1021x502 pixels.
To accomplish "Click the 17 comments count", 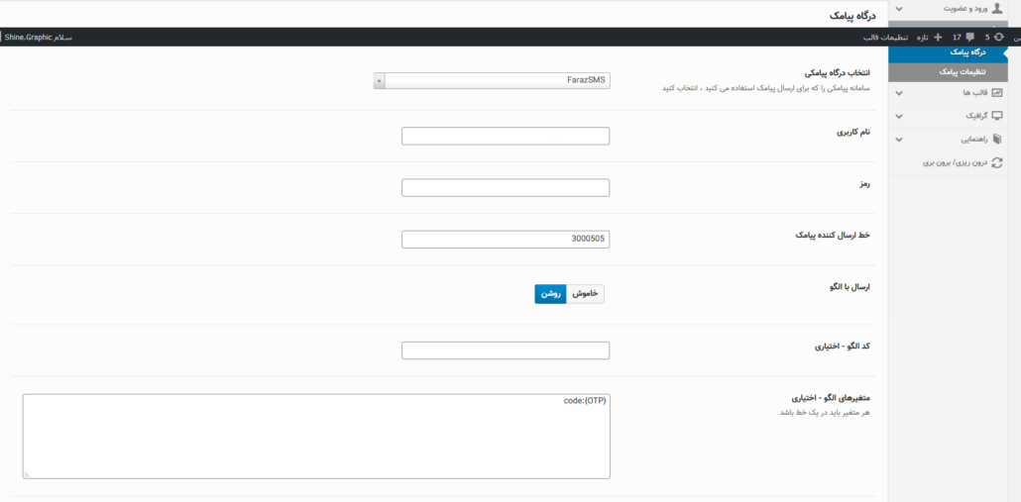I will coord(957,37).
